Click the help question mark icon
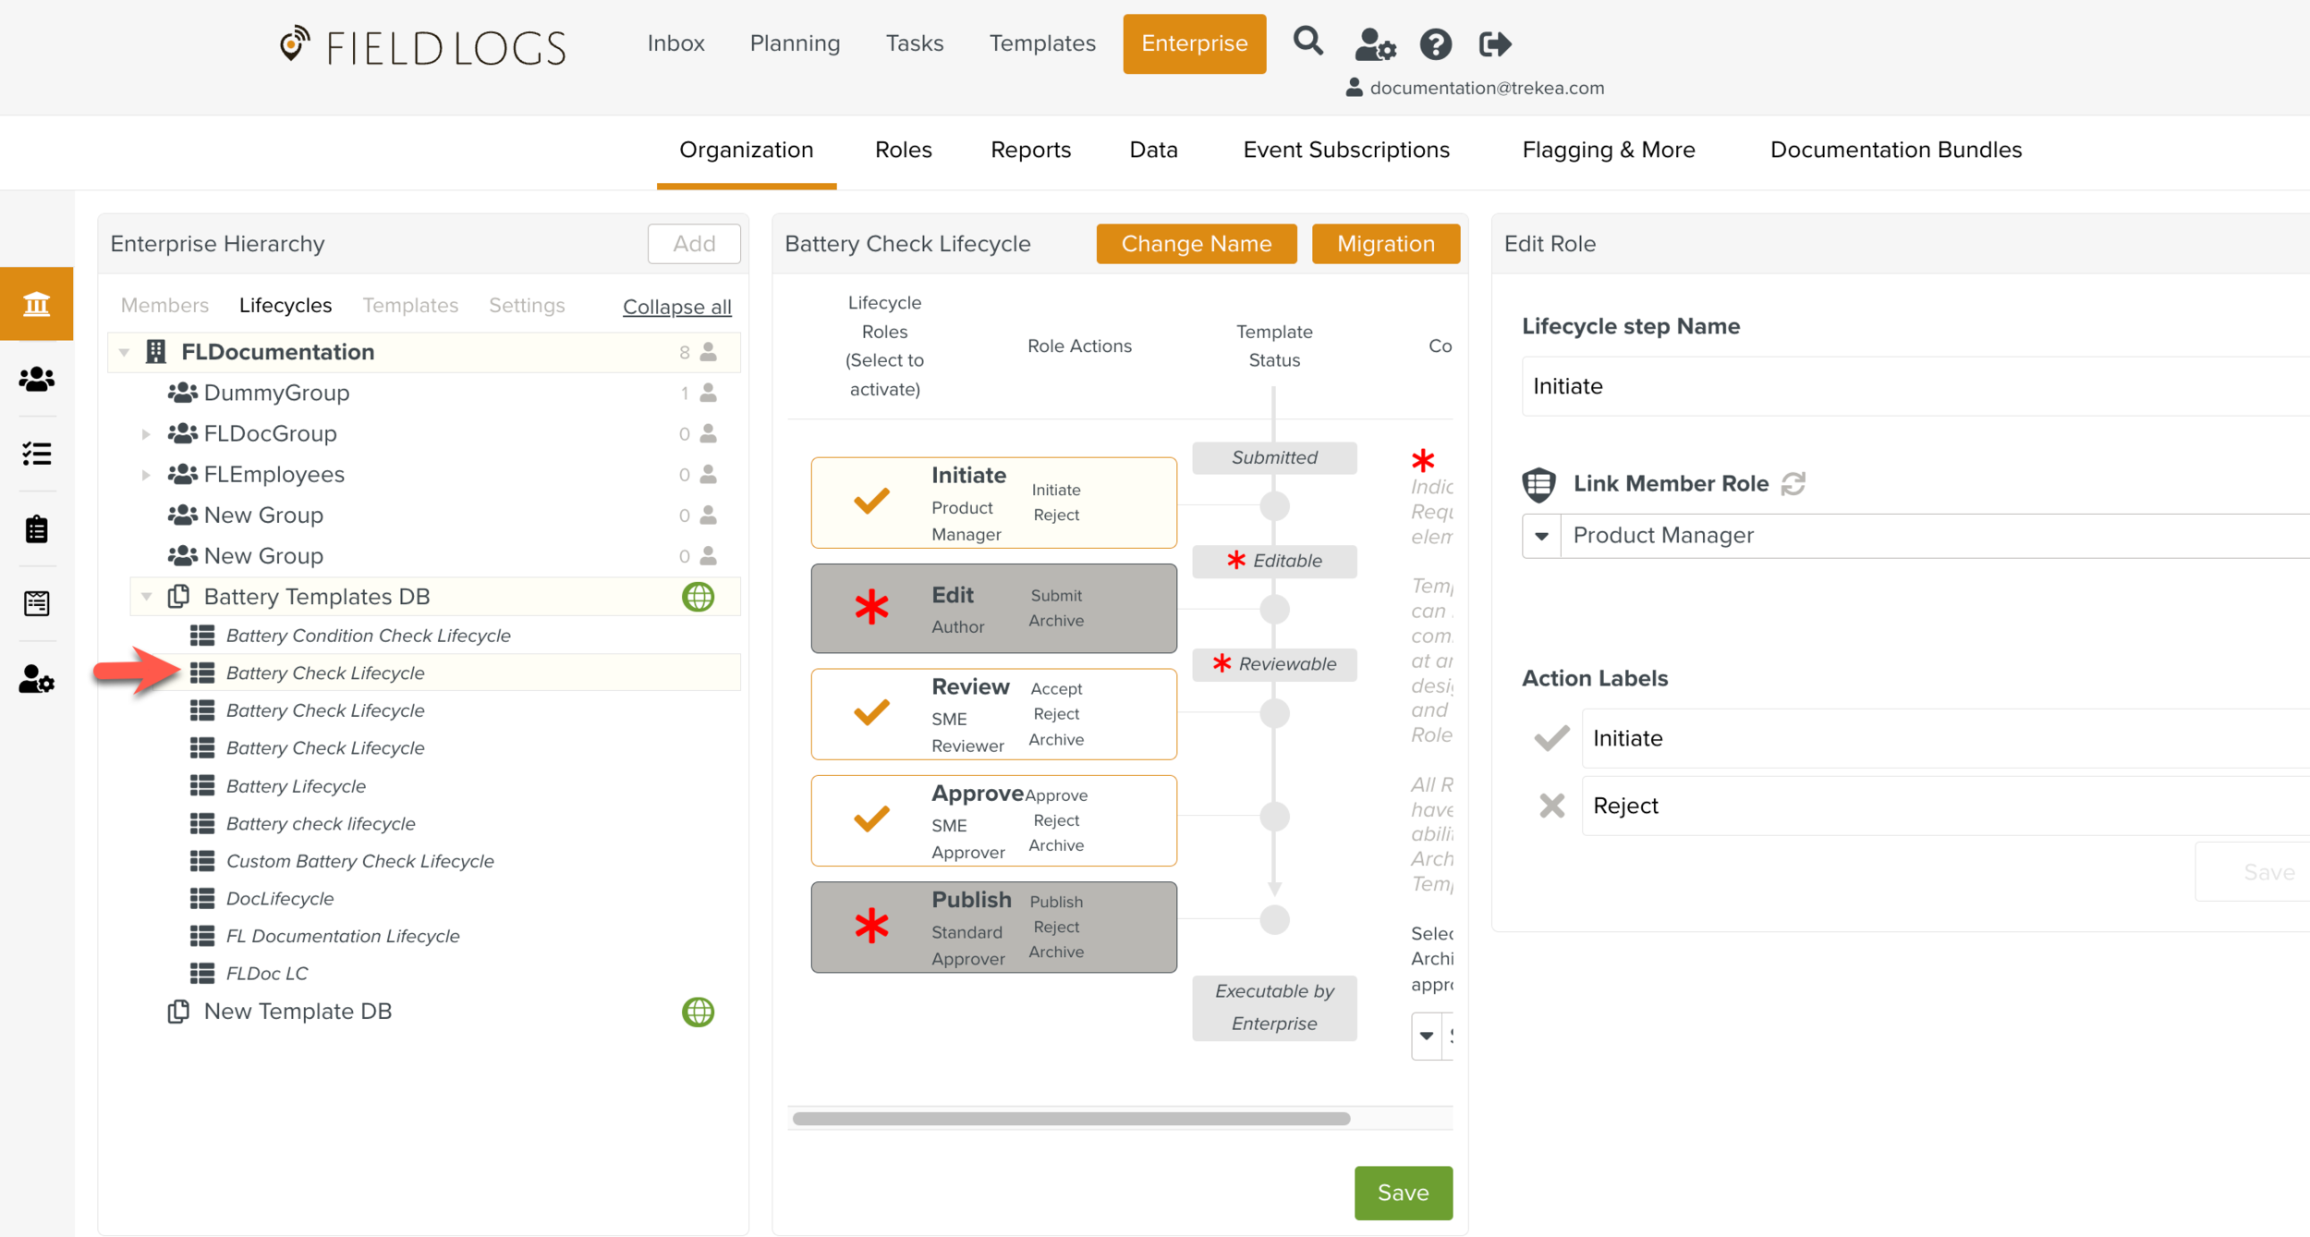Viewport: 2310px width, 1237px height. click(x=1435, y=43)
